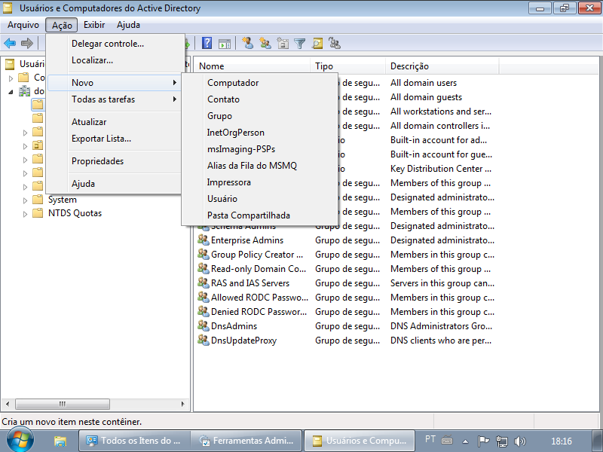
Task: Create a new Computador object
Action: click(x=259, y=83)
